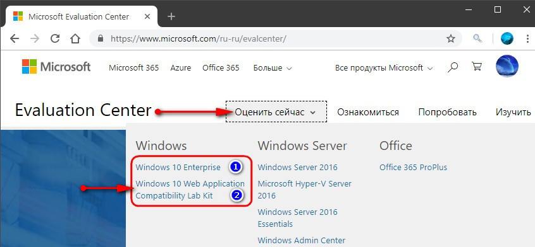Click the Microsoft logo
This screenshot has width=535, height=247.
pos(56,67)
